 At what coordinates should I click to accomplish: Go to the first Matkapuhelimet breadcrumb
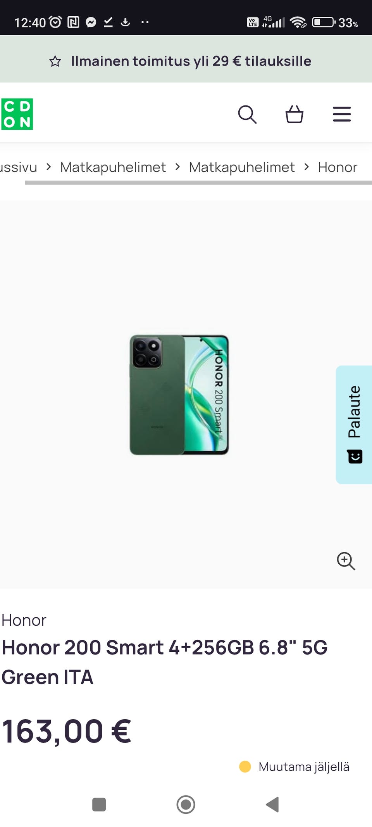coord(113,167)
